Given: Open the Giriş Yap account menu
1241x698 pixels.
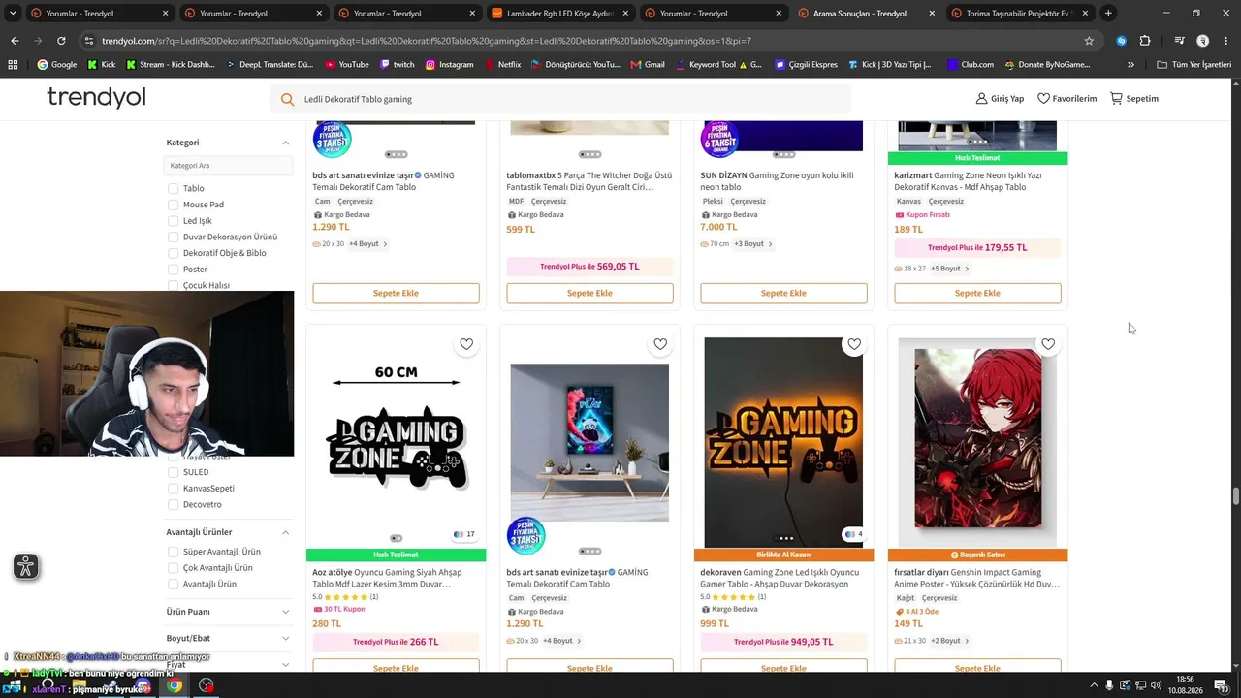Looking at the screenshot, I should [x=1000, y=99].
